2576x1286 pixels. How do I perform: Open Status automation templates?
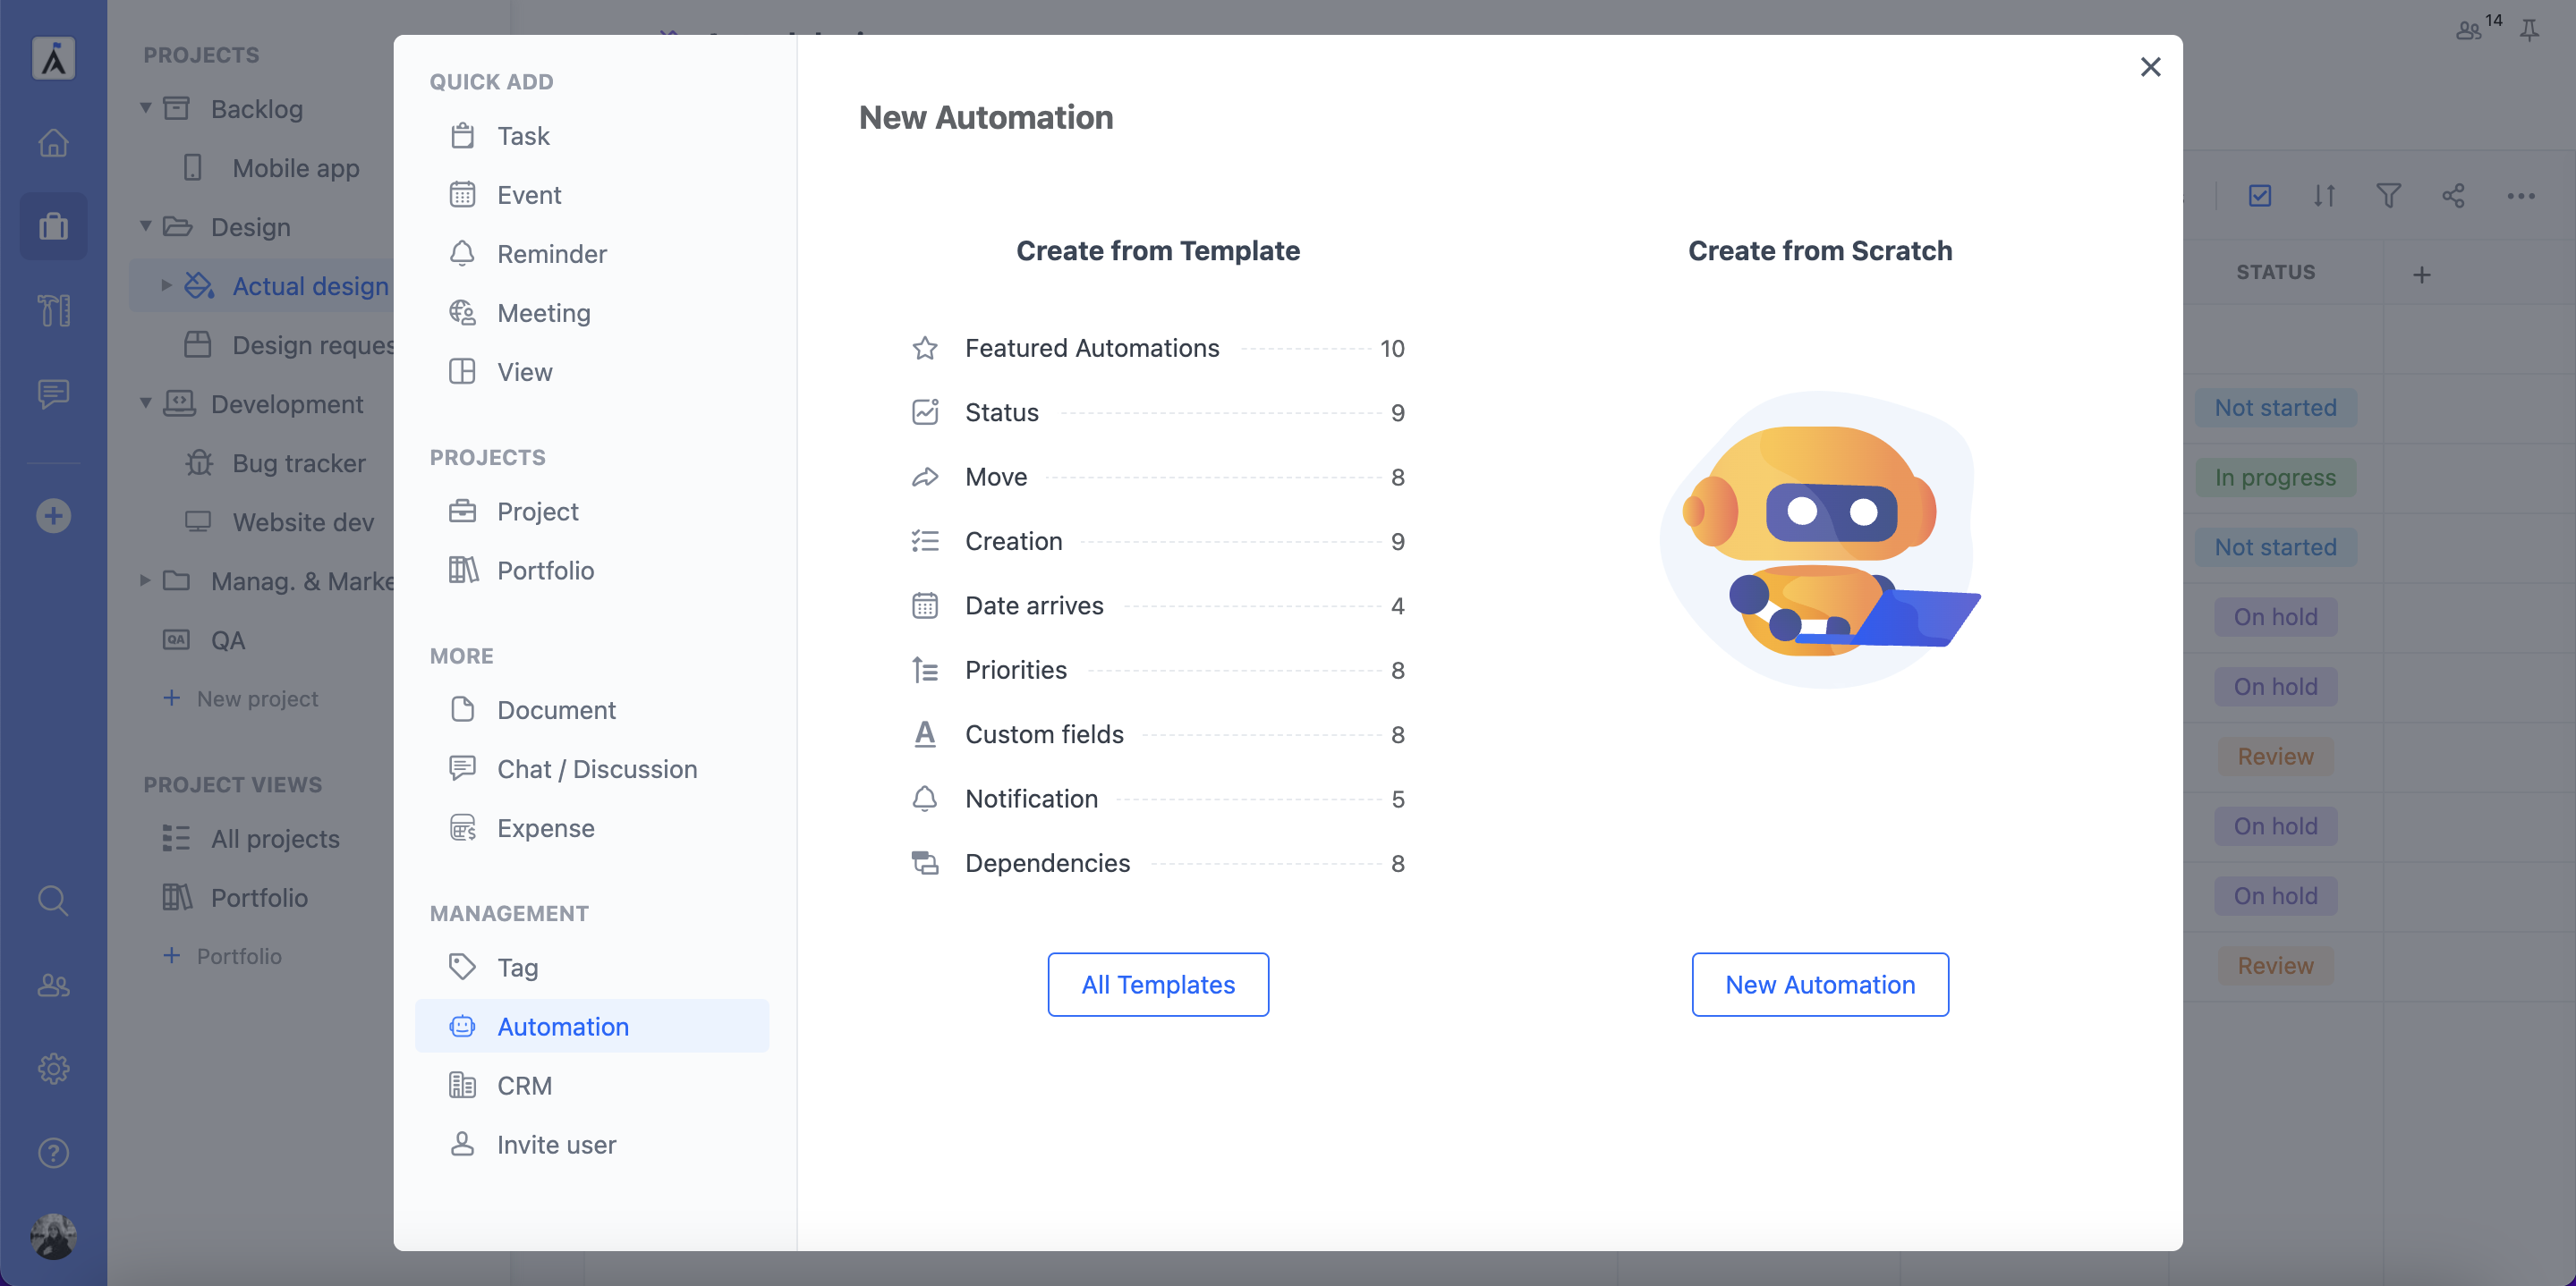pos(1158,412)
